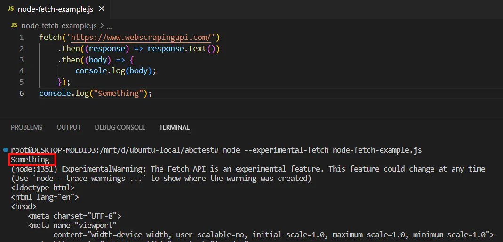Click the 'node --trace-warnings' hint line
Image resolution: width=503 pixels, height=242 pixels.
[161, 178]
